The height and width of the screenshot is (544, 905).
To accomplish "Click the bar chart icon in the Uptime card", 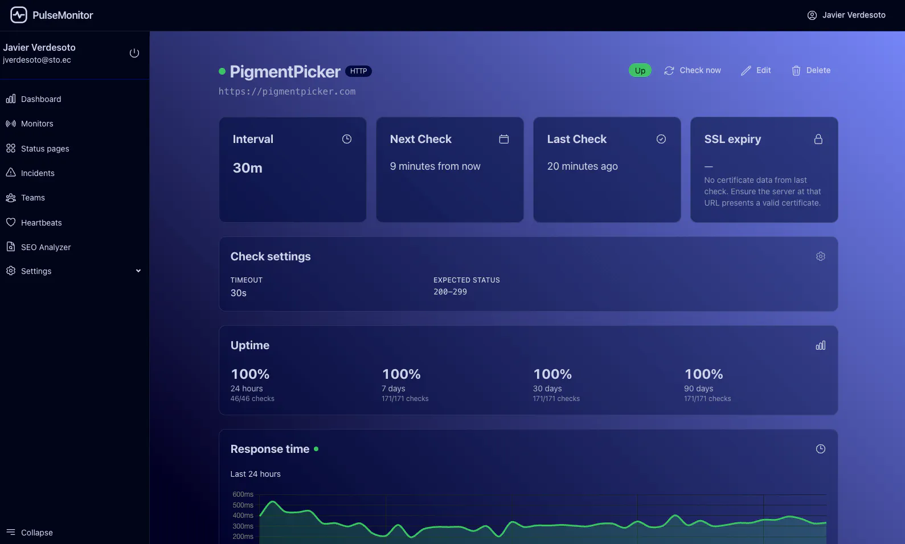I will coord(821,345).
